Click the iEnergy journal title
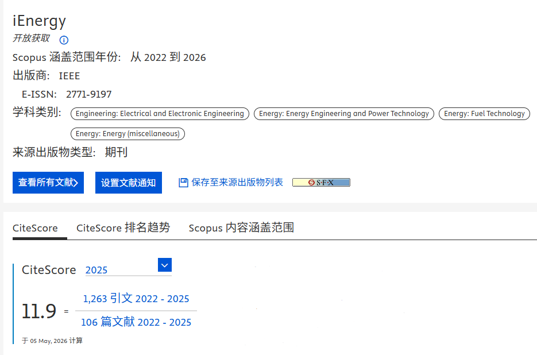The image size is (537, 355). pos(40,21)
